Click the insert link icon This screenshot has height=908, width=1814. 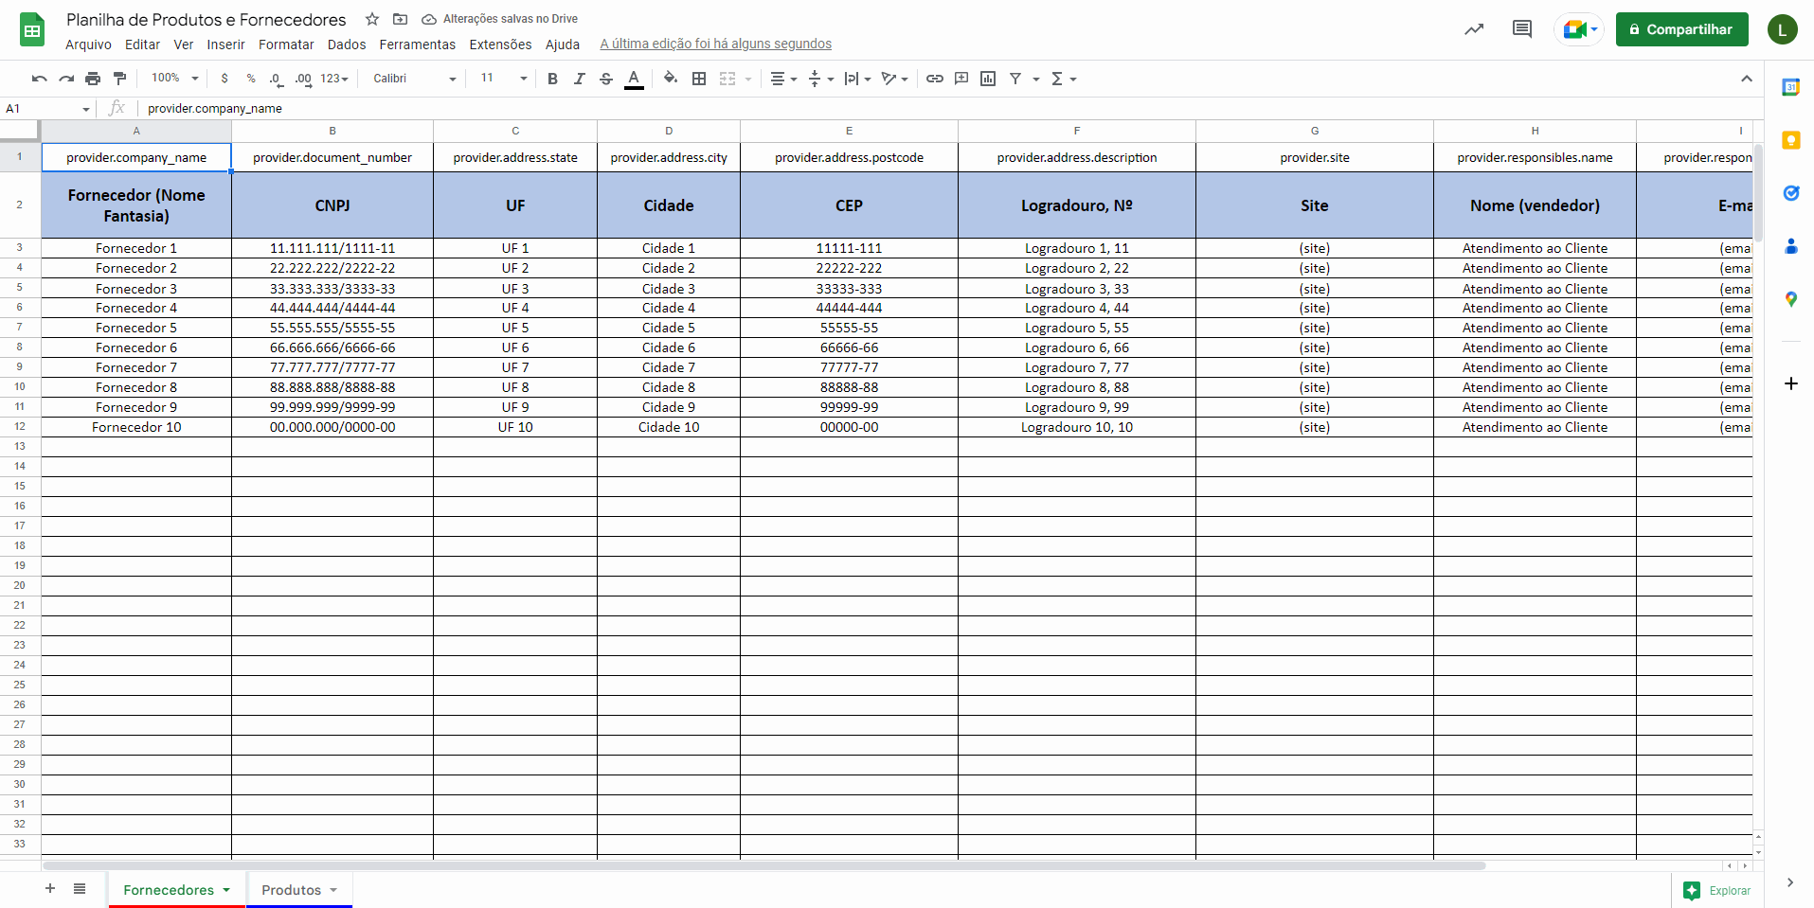click(934, 79)
